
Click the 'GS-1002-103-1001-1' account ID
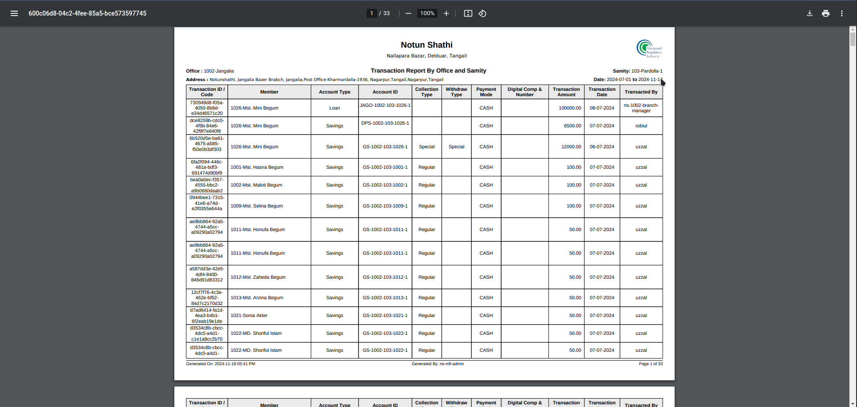point(385,167)
